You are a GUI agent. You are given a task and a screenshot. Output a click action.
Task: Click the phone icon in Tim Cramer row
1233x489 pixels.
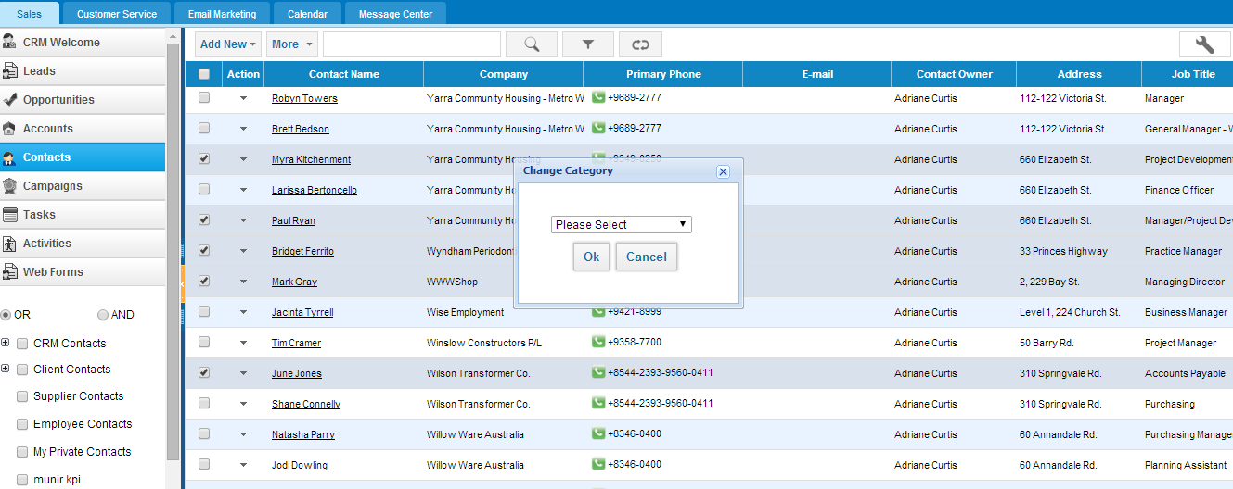pos(598,342)
